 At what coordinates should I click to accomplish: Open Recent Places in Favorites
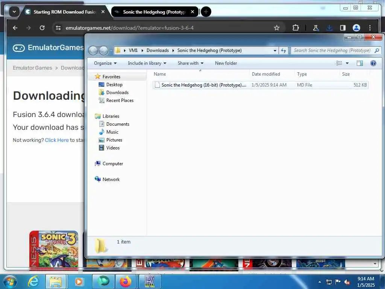point(120,100)
